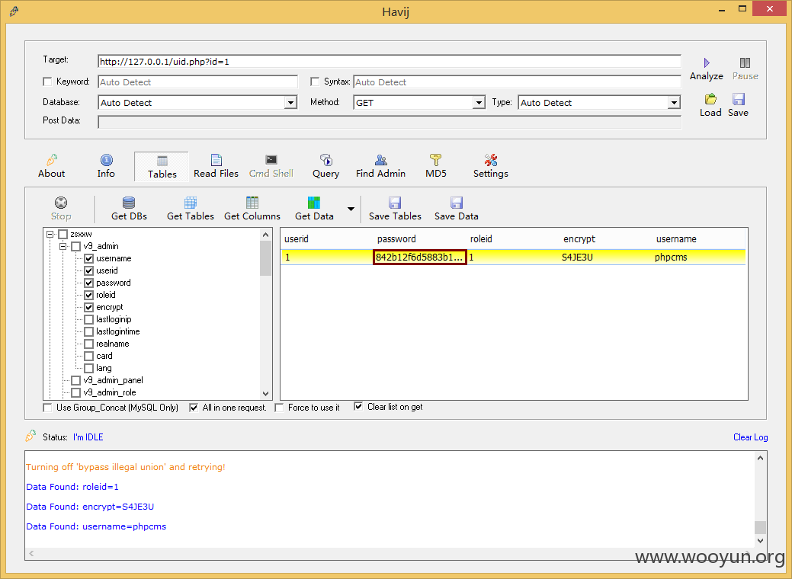
Task: Select the 842b12f6d5883b1... password cell
Action: coord(420,257)
